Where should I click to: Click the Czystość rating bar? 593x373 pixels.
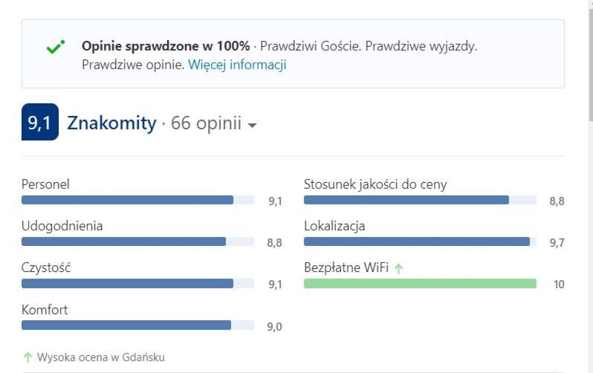tap(137, 283)
